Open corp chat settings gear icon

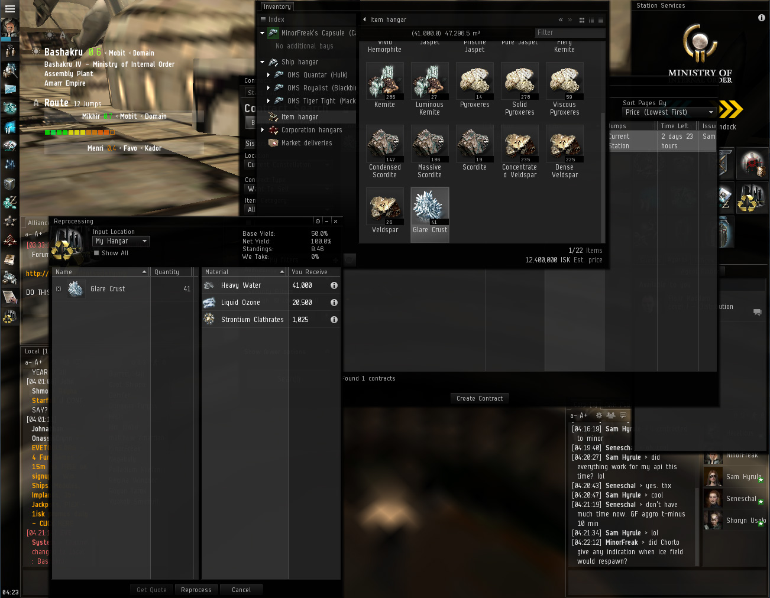point(599,415)
